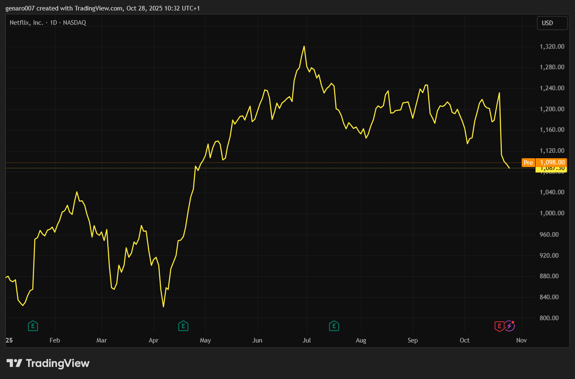Click the Apr label on time axis

pos(154,340)
